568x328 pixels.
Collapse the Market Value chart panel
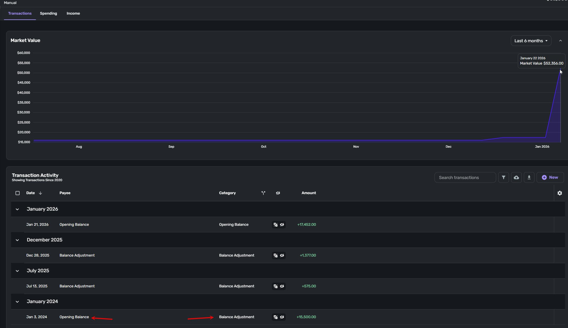pos(560,41)
